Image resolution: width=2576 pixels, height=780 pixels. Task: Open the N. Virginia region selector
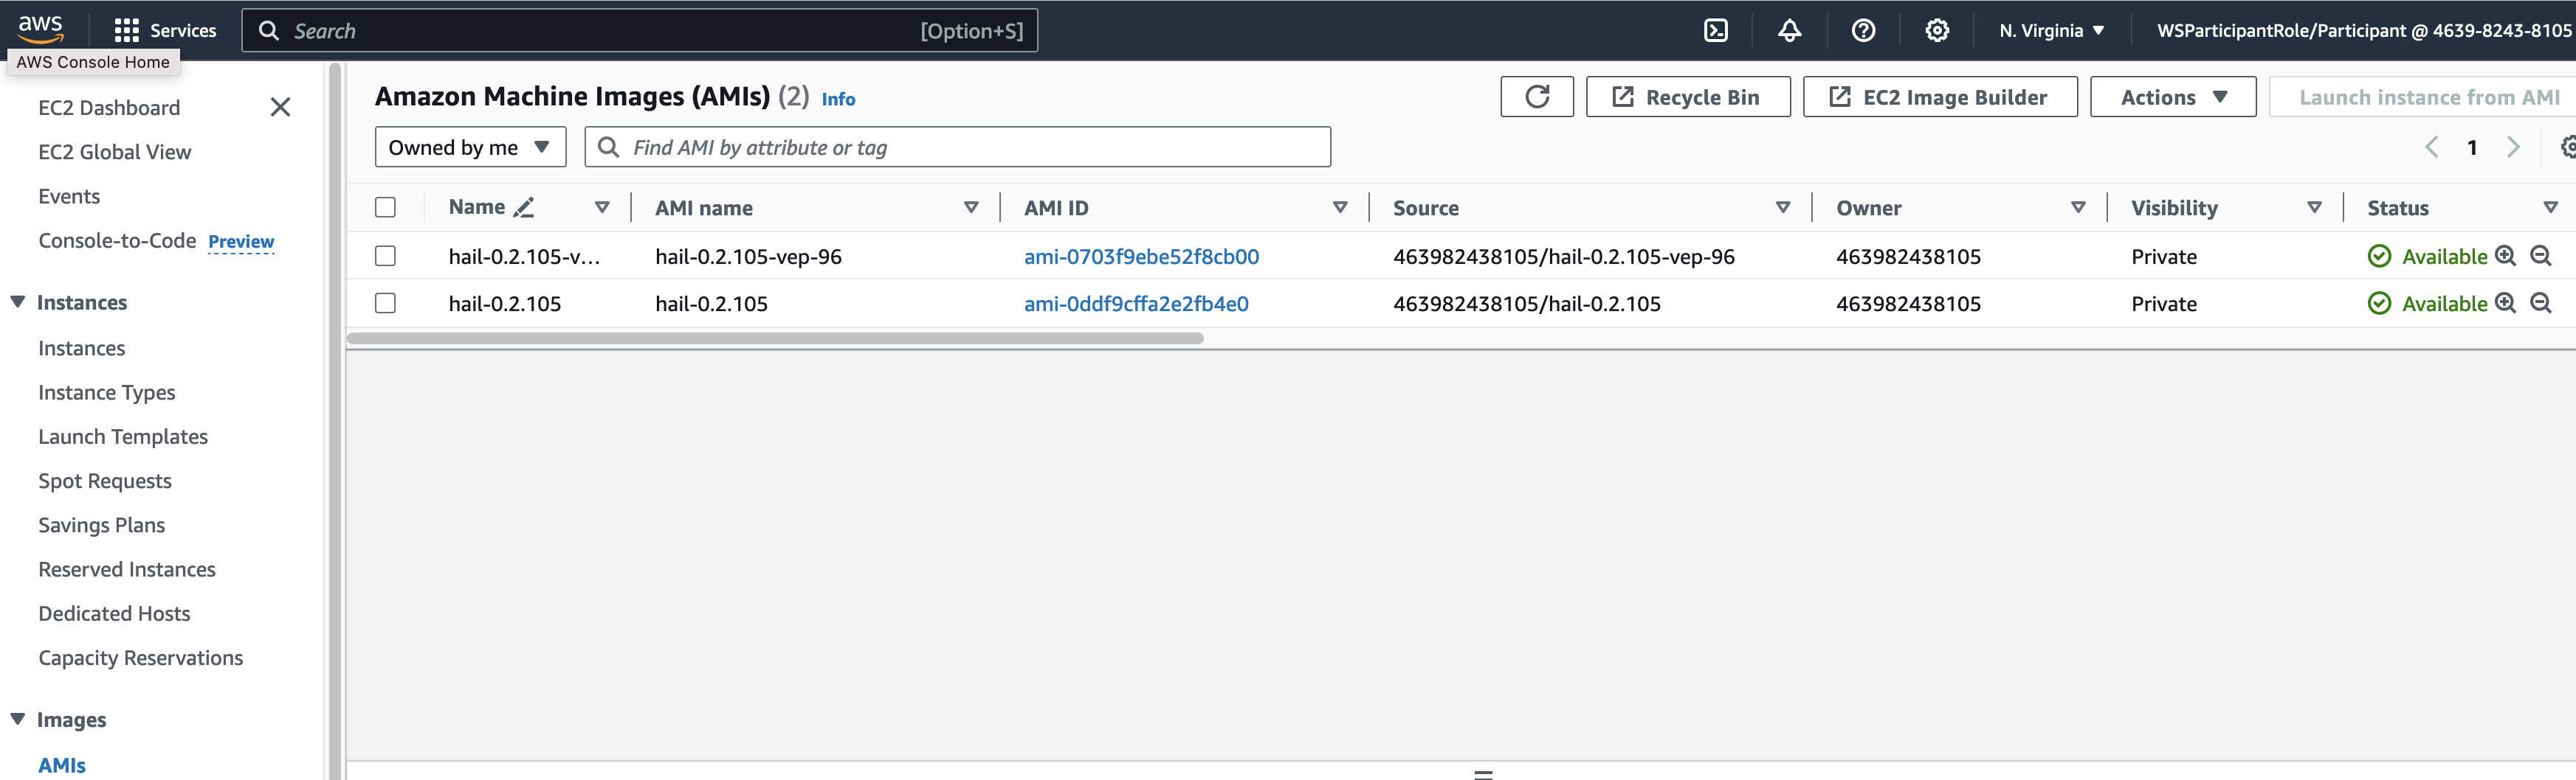(2052, 31)
